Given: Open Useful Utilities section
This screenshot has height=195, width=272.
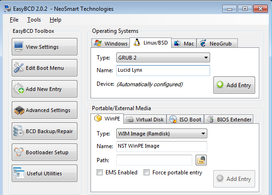Looking at the screenshot, I should tap(45, 173).
